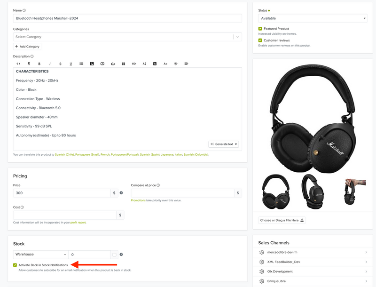This screenshot has height=287, width=376.
Task: Open text background color tool
Action: pyautogui.click(x=155, y=64)
